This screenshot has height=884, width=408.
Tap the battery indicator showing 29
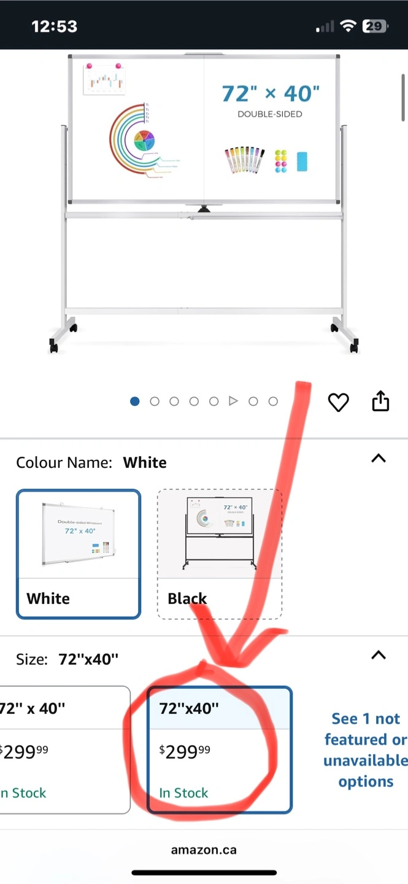(374, 26)
